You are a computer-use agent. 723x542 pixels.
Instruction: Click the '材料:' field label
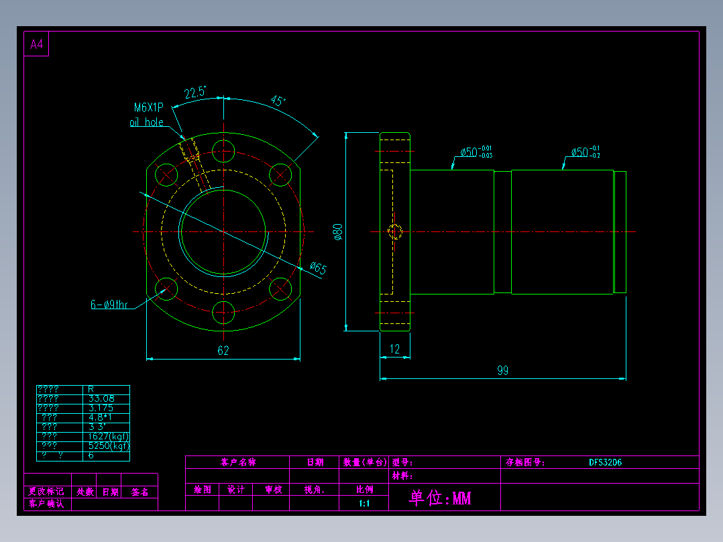pos(402,476)
